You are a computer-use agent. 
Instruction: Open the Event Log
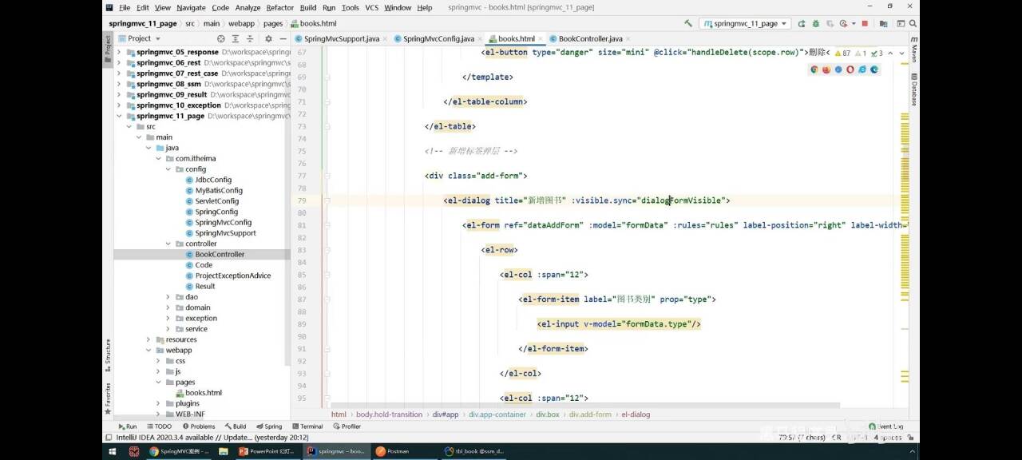pyautogui.click(x=886, y=426)
